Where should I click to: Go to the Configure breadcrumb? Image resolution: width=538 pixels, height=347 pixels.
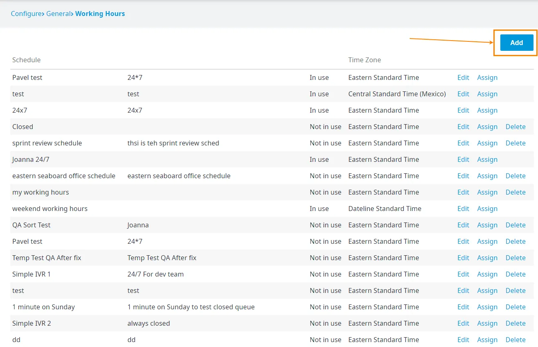coord(26,14)
